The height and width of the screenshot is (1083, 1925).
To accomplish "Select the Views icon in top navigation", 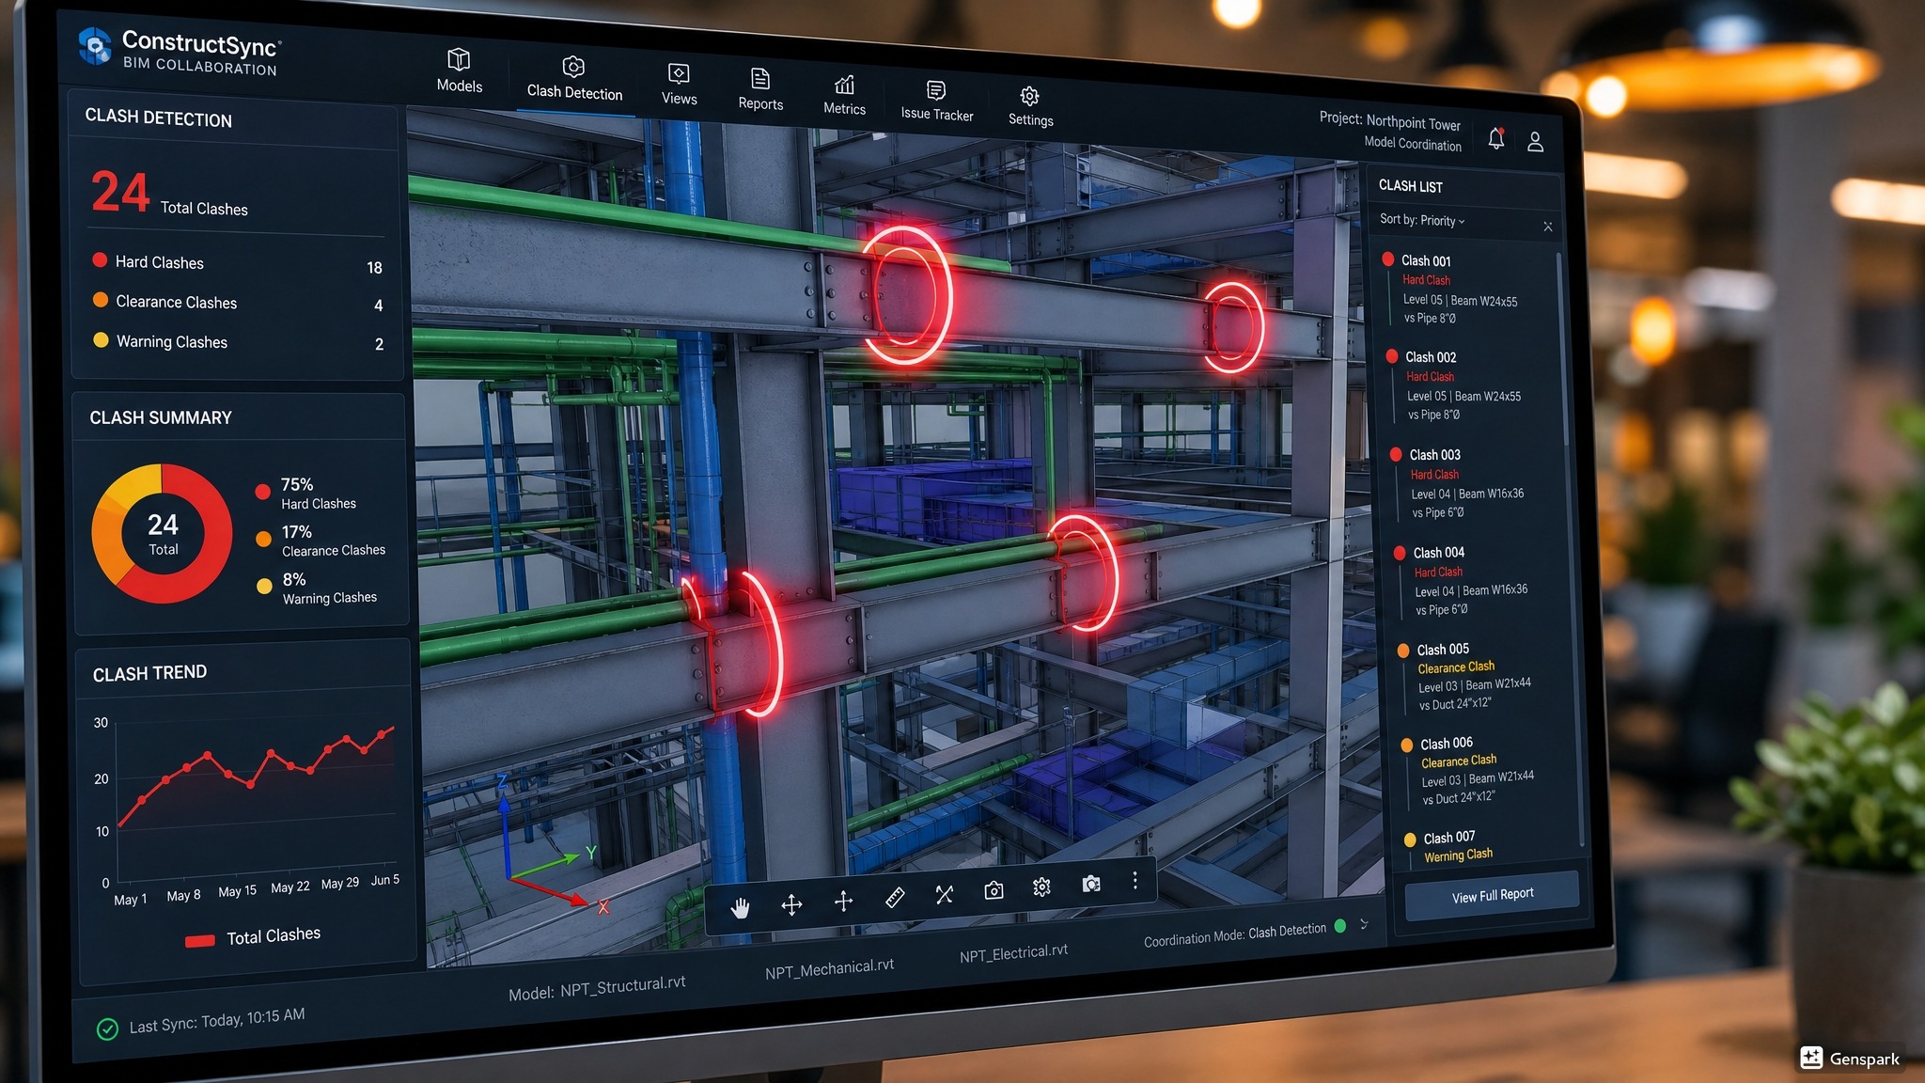I will coord(679,73).
